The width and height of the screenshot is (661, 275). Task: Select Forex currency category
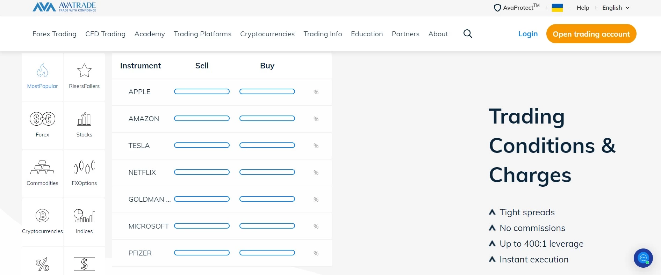pyautogui.click(x=42, y=125)
